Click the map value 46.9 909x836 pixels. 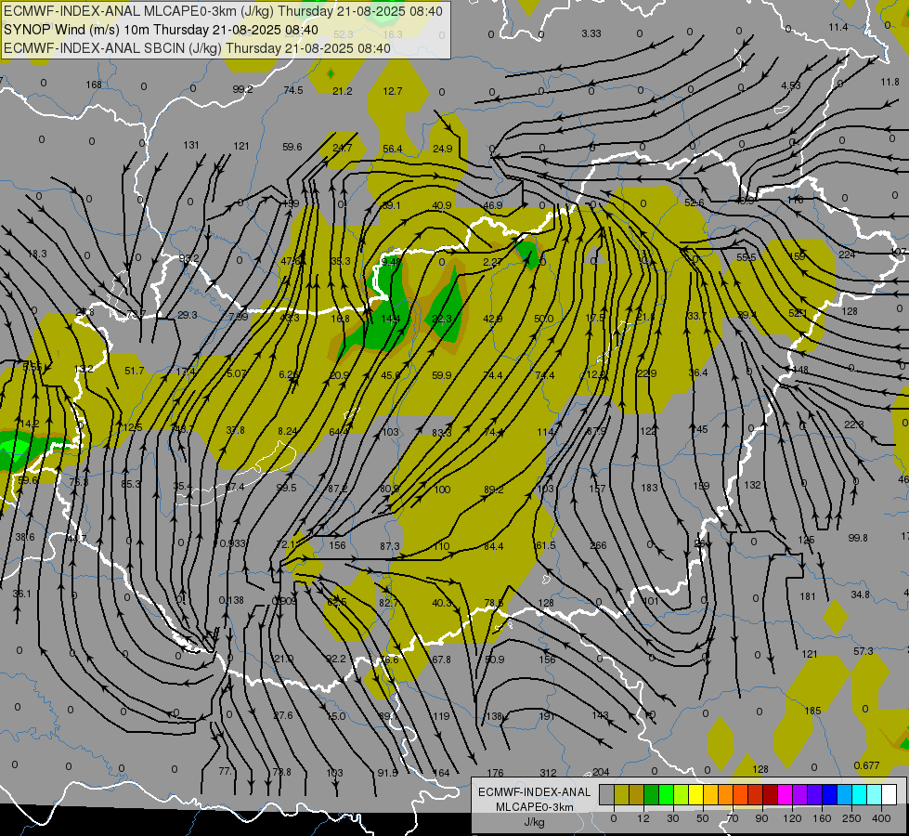[x=493, y=205]
